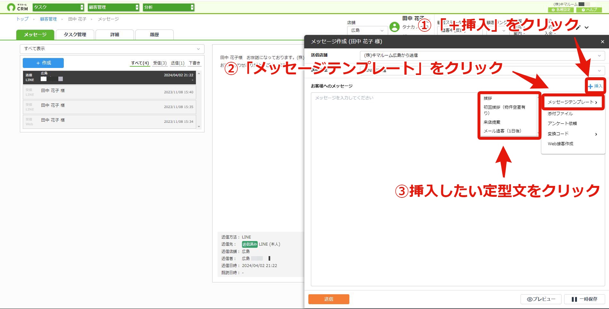Click the キマルーム CRM logo

click(x=18, y=7)
